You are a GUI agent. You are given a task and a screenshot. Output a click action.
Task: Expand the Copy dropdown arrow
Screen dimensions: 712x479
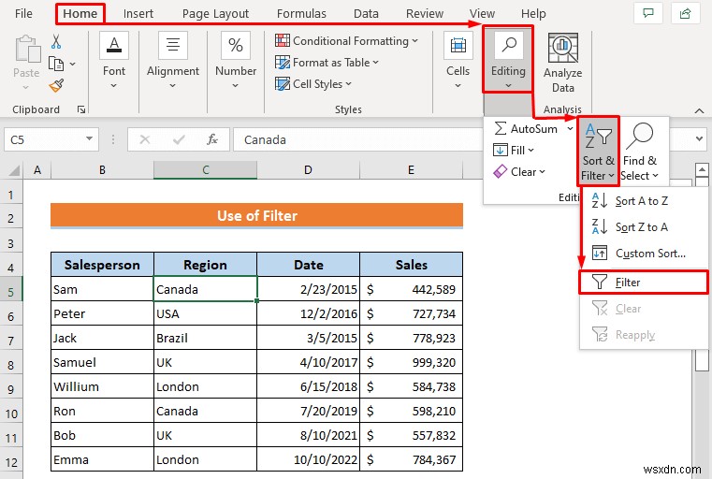tap(73, 64)
